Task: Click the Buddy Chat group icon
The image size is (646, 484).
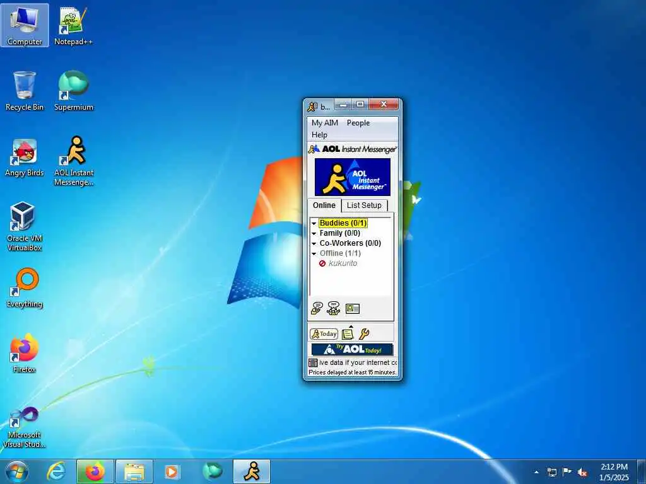Action: tap(333, 308)
